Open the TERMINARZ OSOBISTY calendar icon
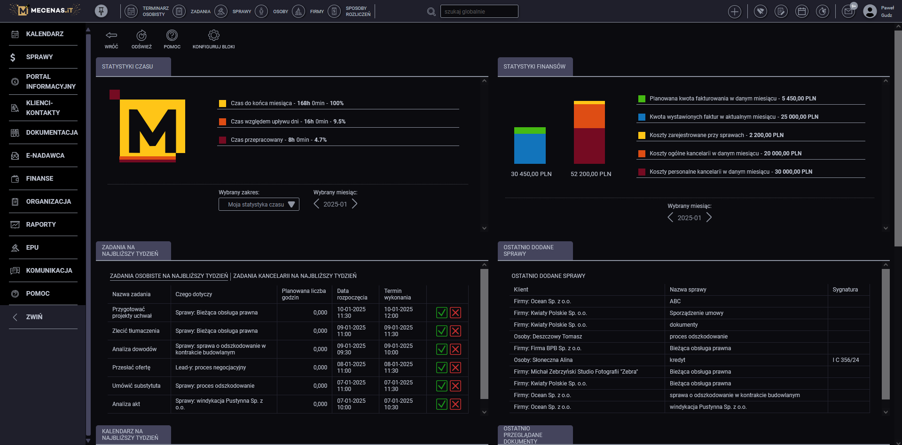The height and width of the screenshot is (445, 902). (x=131, y=11)
